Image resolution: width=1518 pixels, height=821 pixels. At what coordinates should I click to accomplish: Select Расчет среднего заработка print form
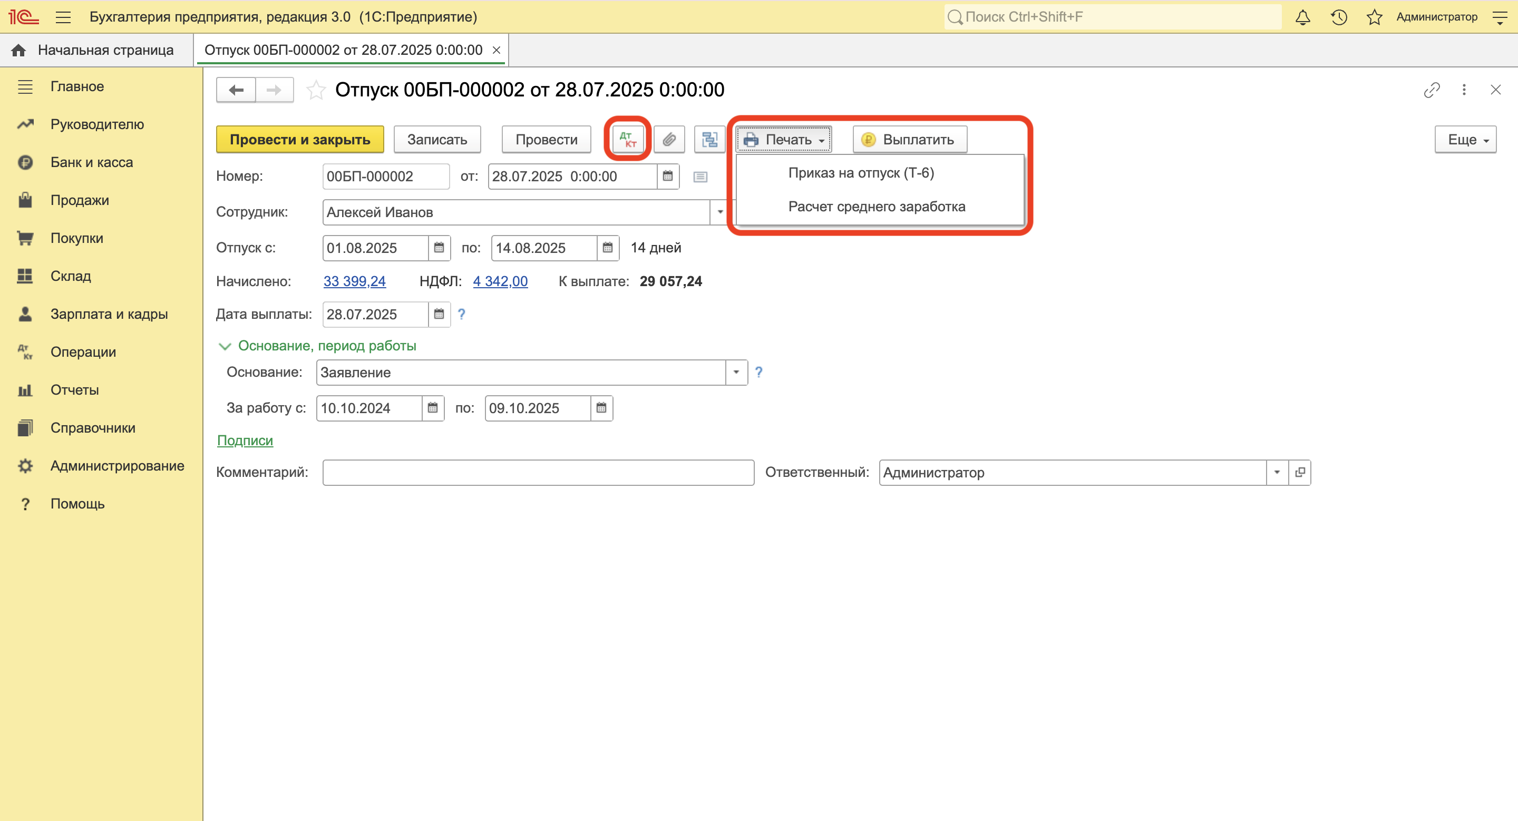coord(880,207)
